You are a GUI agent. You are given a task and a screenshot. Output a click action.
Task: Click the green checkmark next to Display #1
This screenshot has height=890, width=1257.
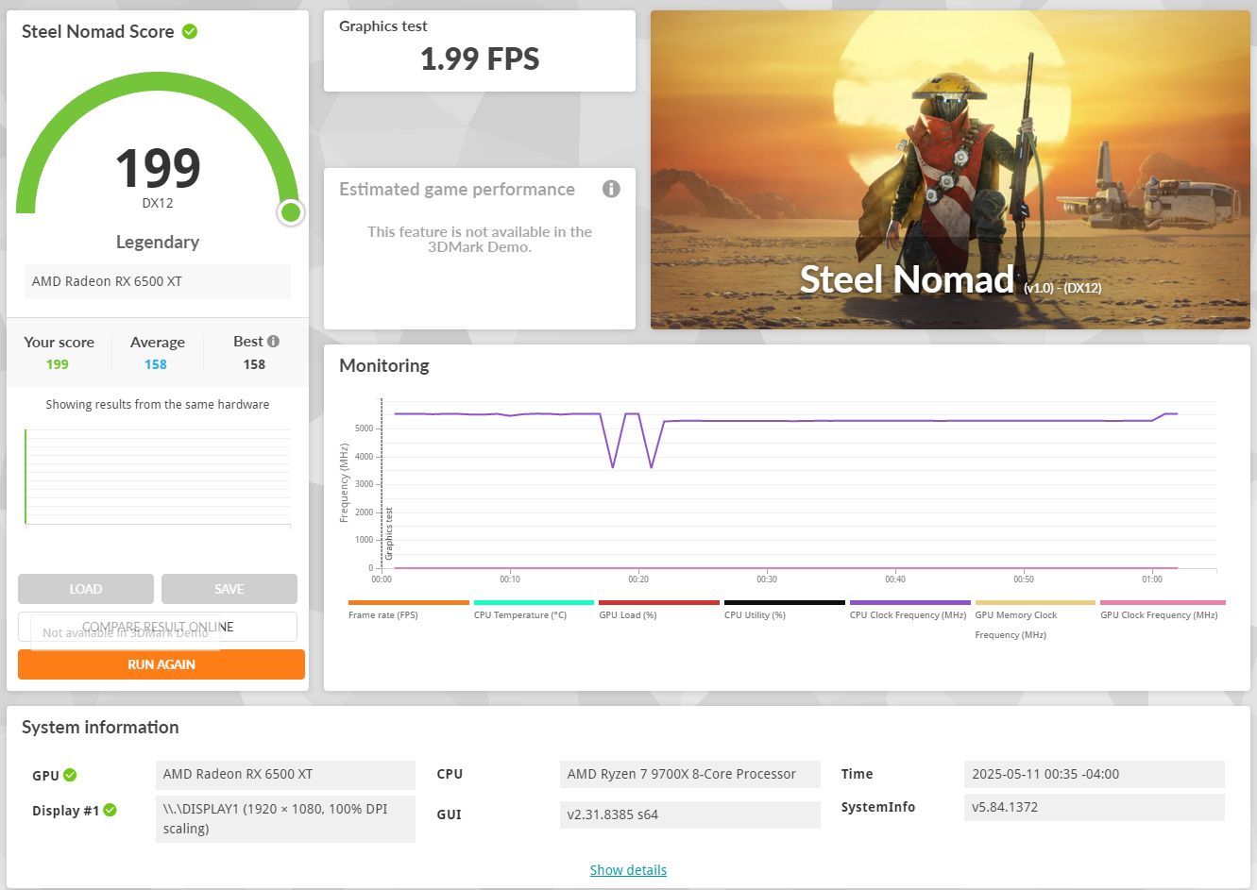110,810
